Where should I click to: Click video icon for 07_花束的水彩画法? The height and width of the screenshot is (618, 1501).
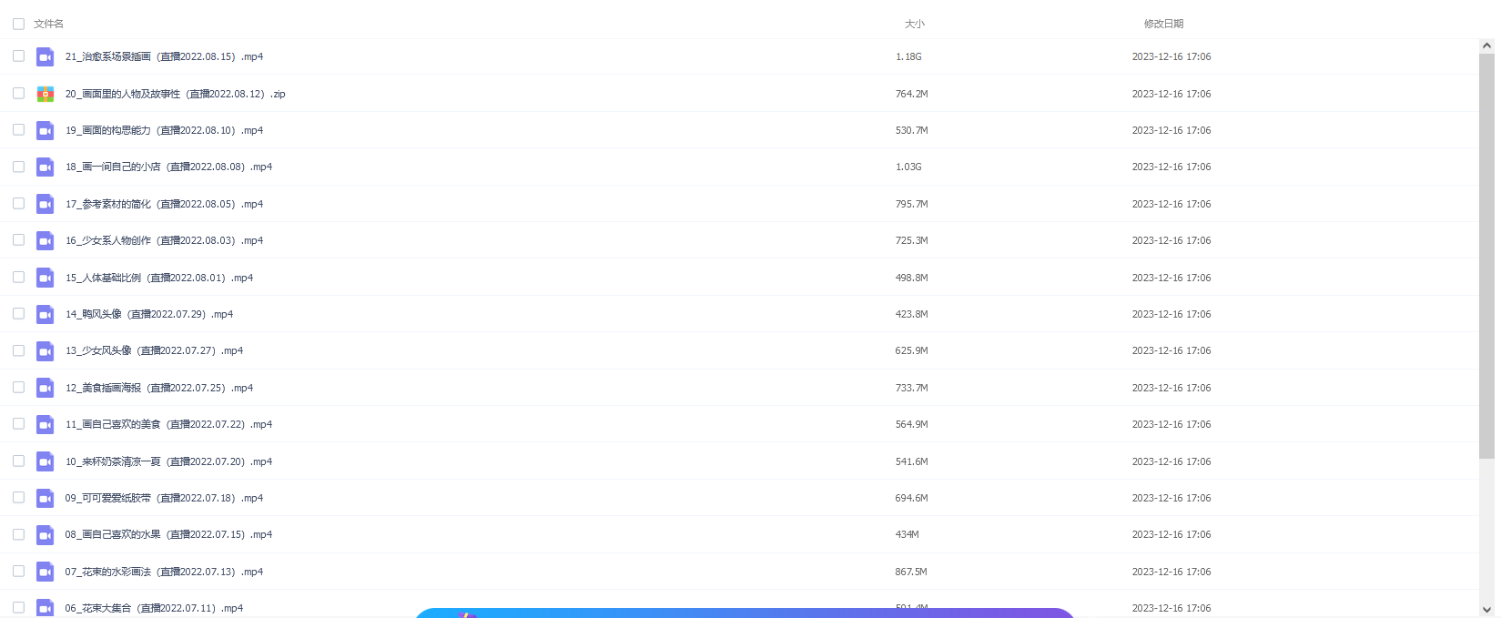[45, 572]
